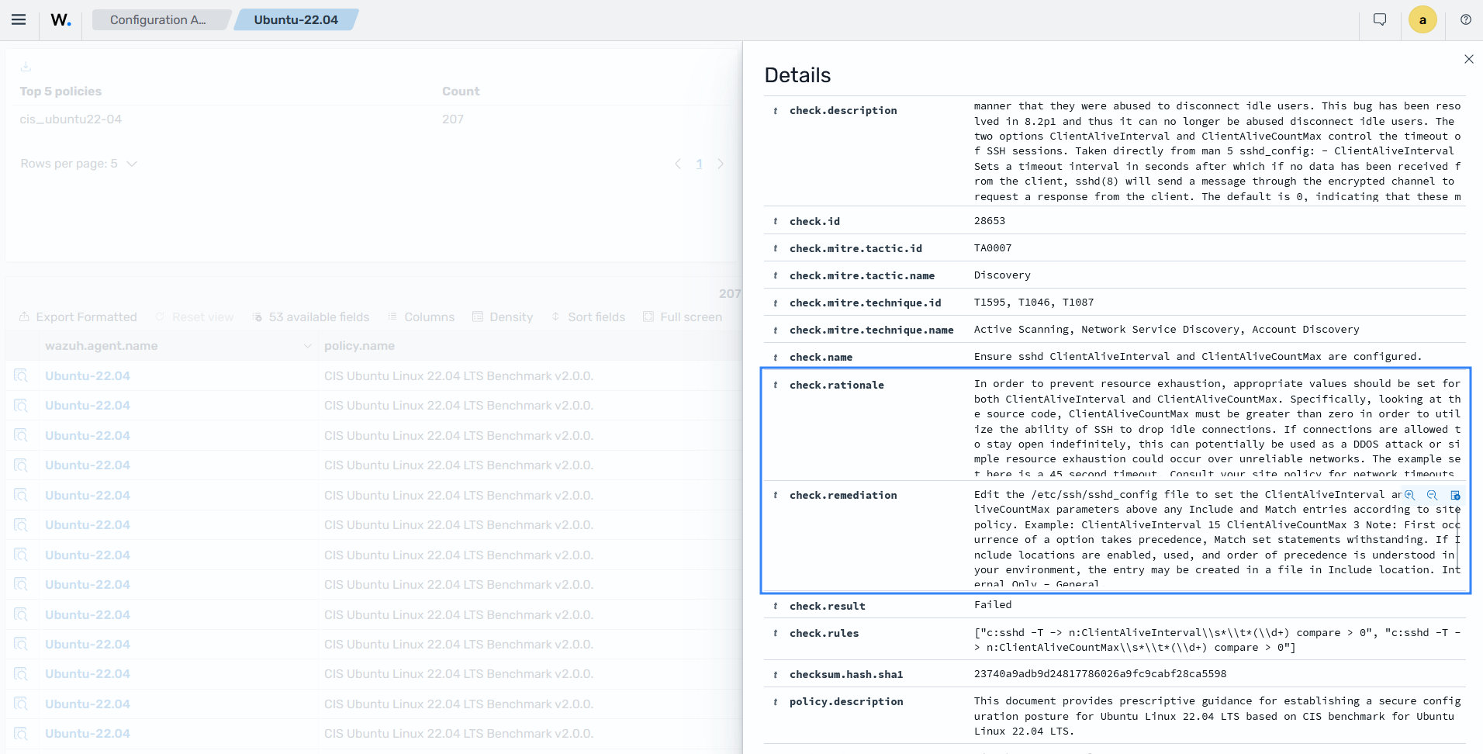Open user account avatar menu
Image resolution: width=1483 pixels, height=754 pixels.
pyautogui.click(x=1423, y=20)
